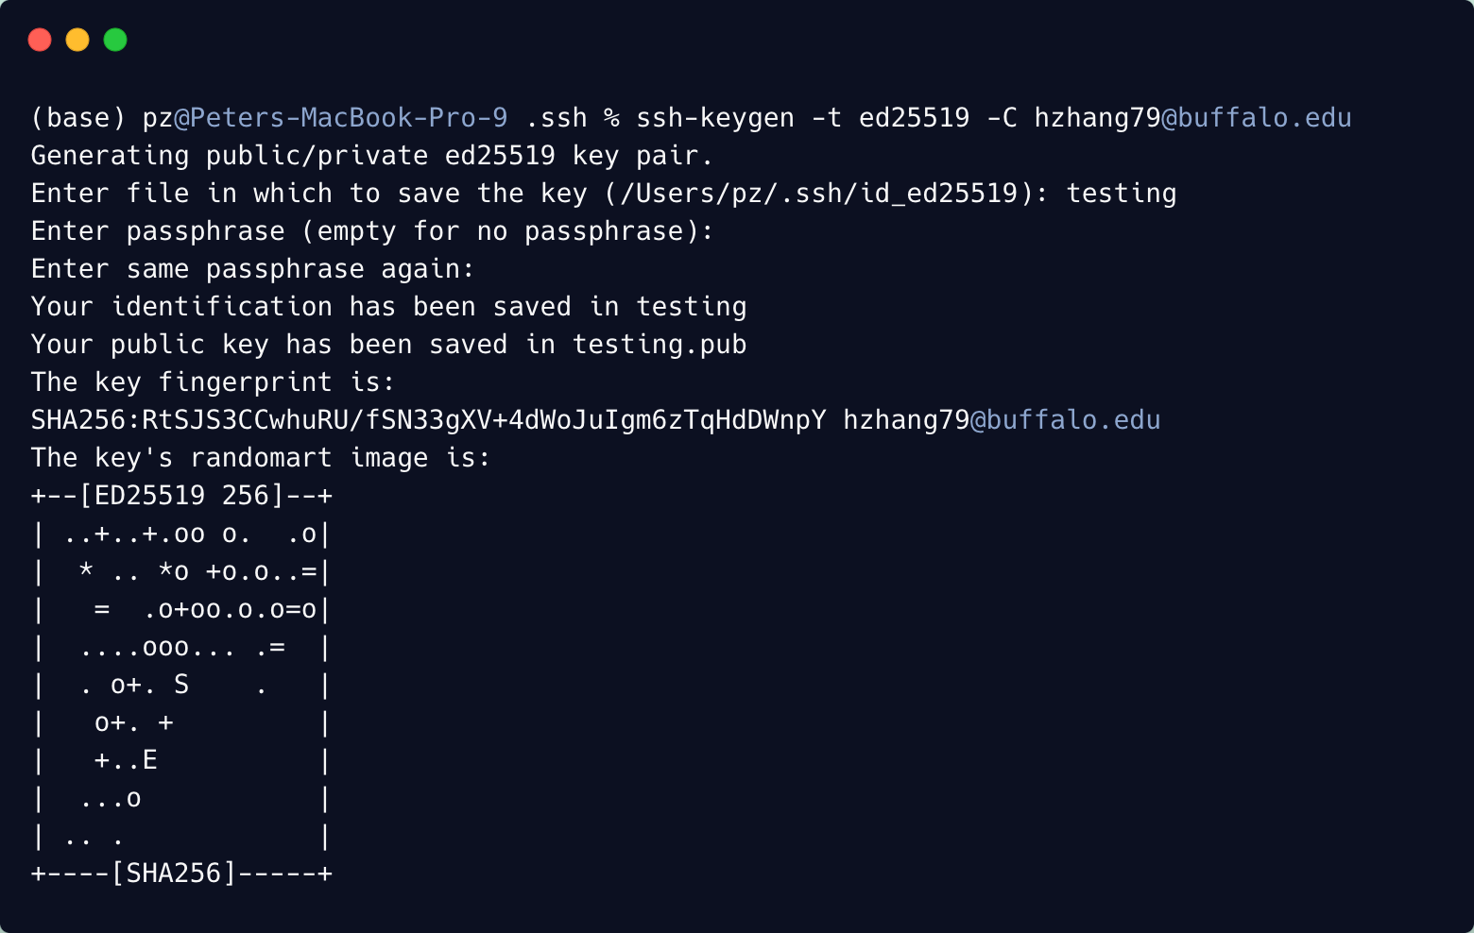Click the SHA256 fingerprint string
The image size is (1474, 933).
[x=429, y=420]
